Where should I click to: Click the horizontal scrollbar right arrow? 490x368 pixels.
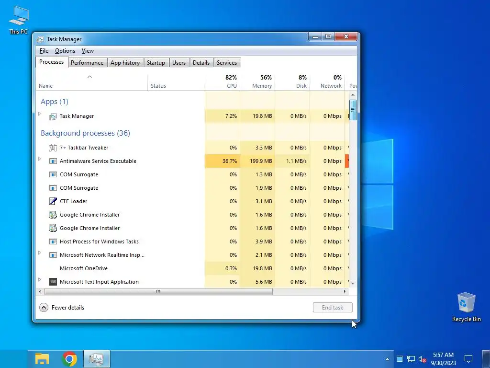pyautogui.click(x=345, y=291)
